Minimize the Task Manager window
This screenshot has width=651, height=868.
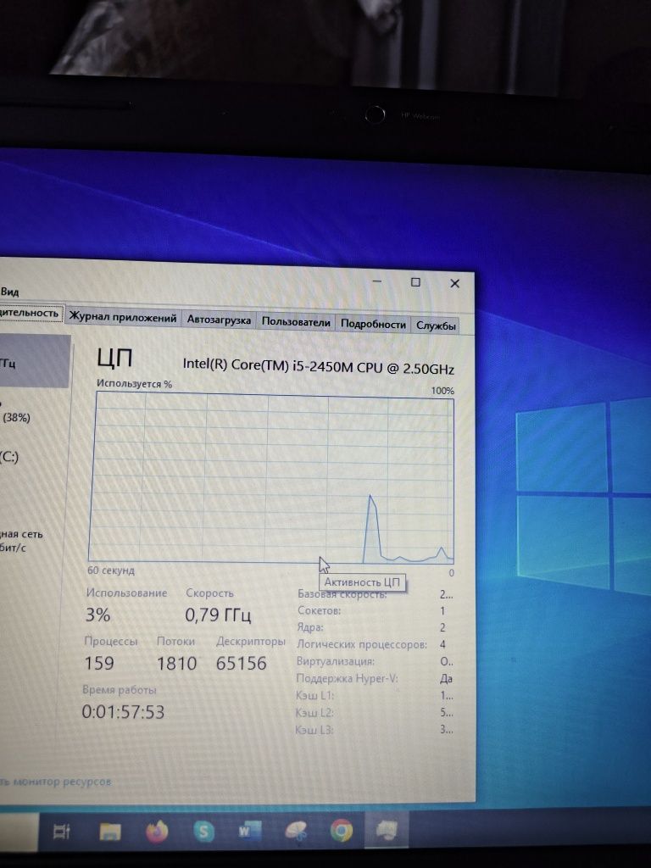pos(377,281)
